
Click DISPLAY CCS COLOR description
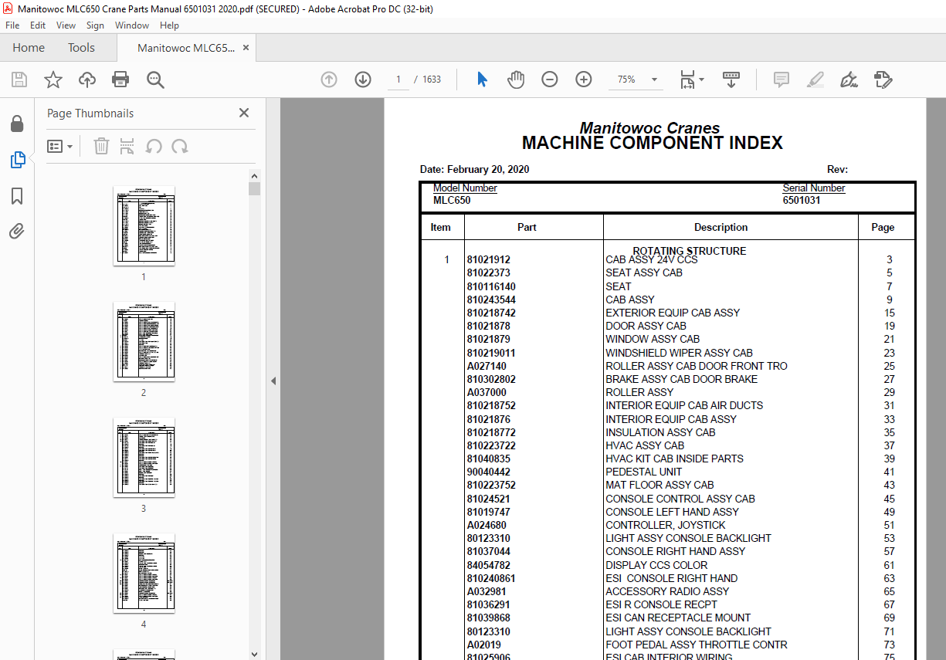click(x=656, y=565)
